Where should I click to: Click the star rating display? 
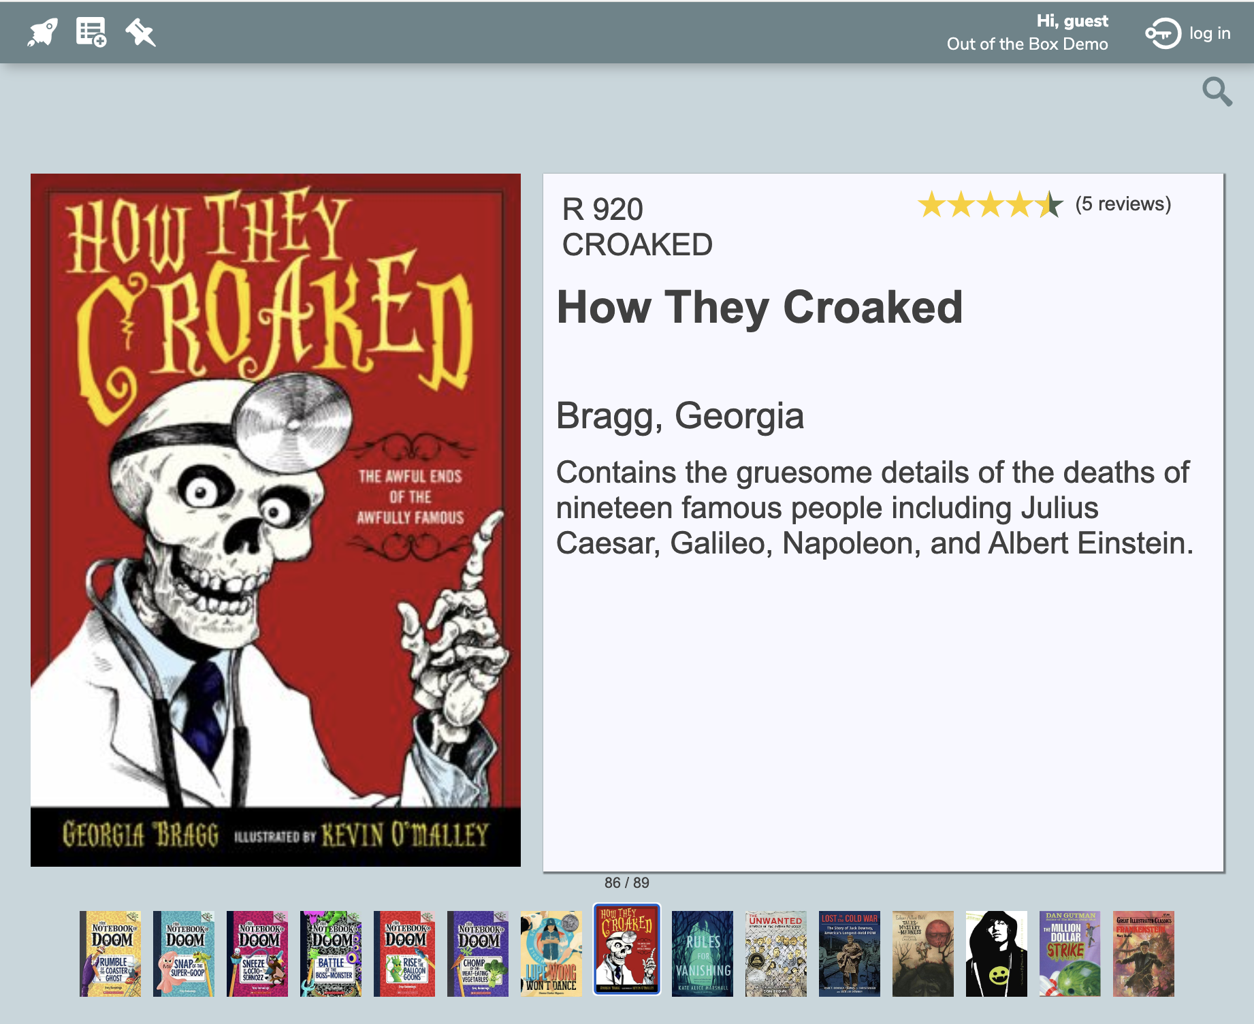click(990, 204)
